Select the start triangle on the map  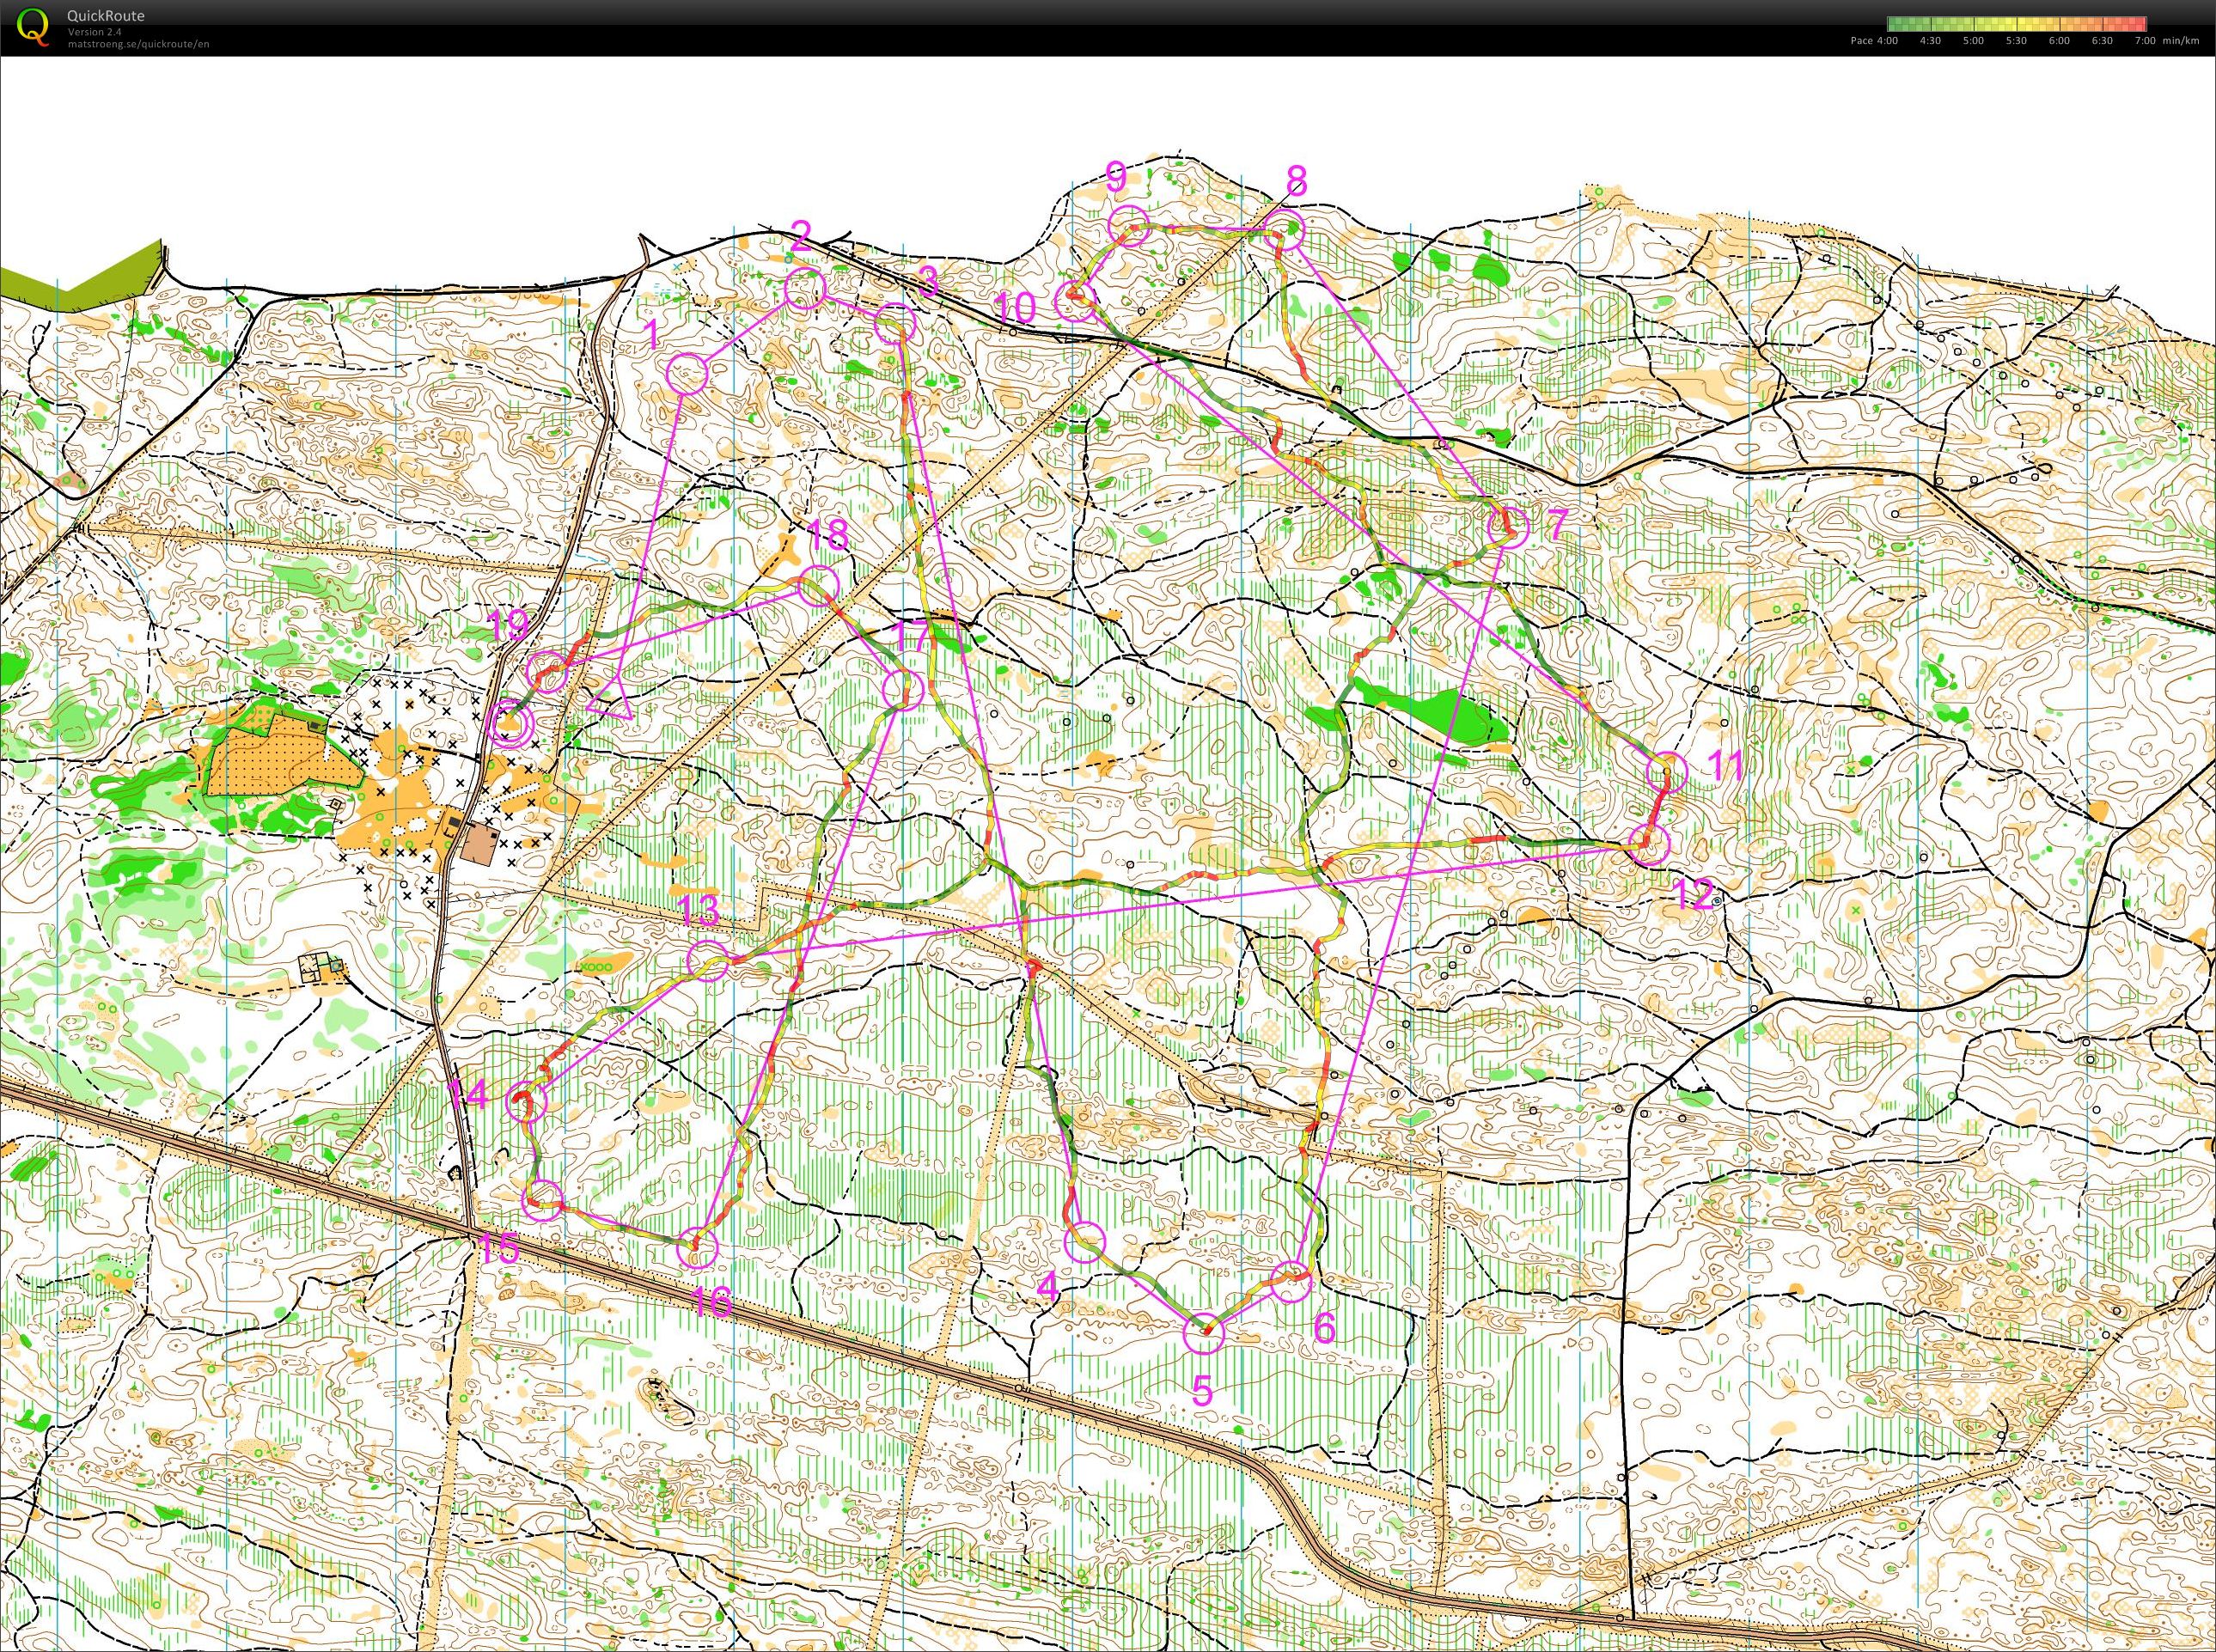click(609, 701)
